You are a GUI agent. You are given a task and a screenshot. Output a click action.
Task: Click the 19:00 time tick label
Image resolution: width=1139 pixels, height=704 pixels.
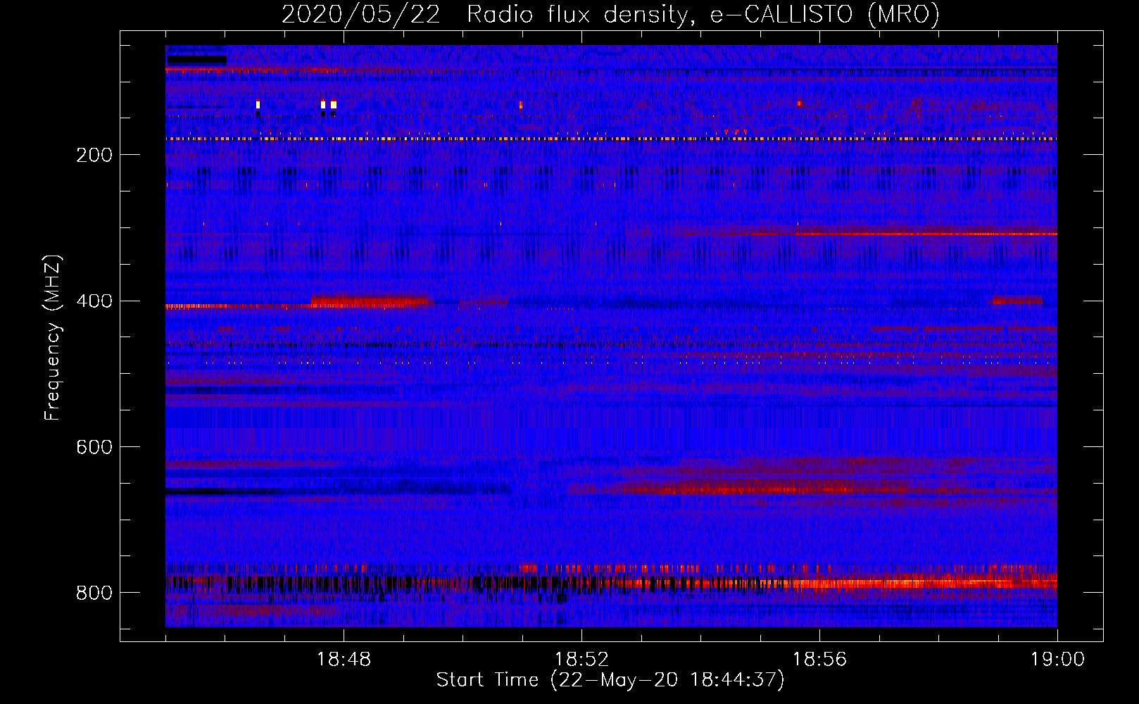click(x=1057, y=660)
